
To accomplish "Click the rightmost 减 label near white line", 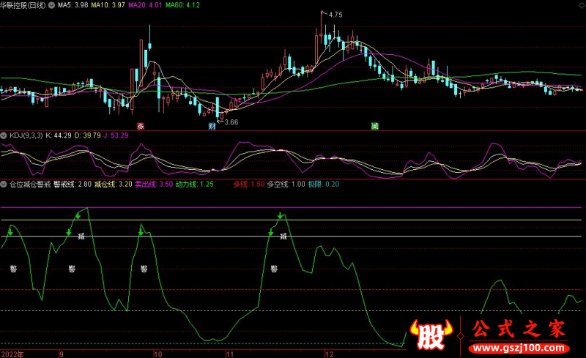I will [x=283, y=236].
